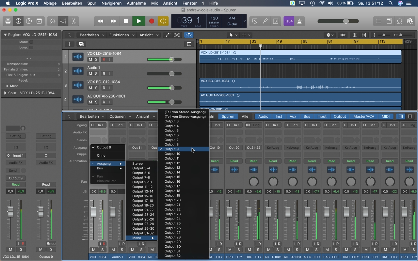This screenshot has height=261, width=418.
Task: Filter mixer by Aux channel strips
Action: (293, 116)
